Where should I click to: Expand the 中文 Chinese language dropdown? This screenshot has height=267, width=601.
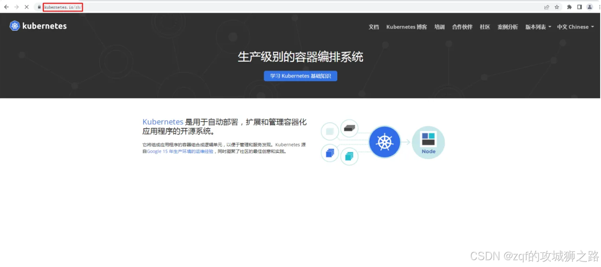coord(575,27)
